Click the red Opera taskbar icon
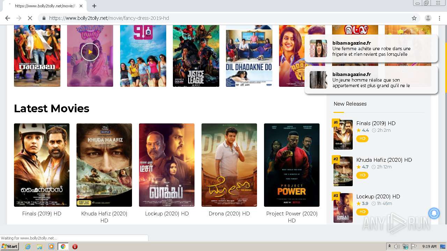 tap(75, 246)
